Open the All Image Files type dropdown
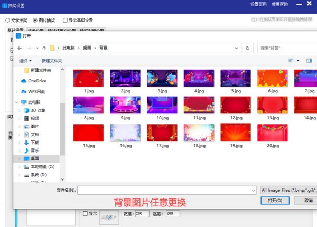 pyautogui.click(x=287, y=190)
